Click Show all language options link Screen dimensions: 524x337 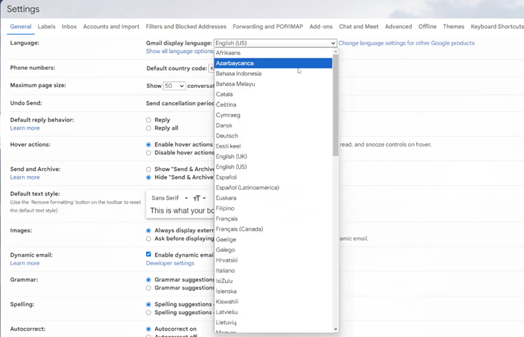coord(180,51)
